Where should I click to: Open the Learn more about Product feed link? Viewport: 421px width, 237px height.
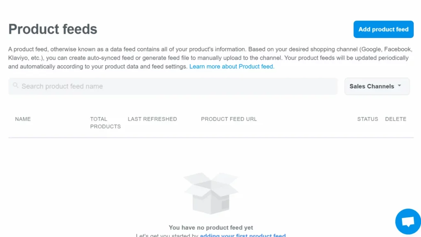coord(231,66)
